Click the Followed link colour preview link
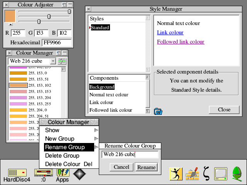This screenshot has width=247, height=185. (181, 42)
